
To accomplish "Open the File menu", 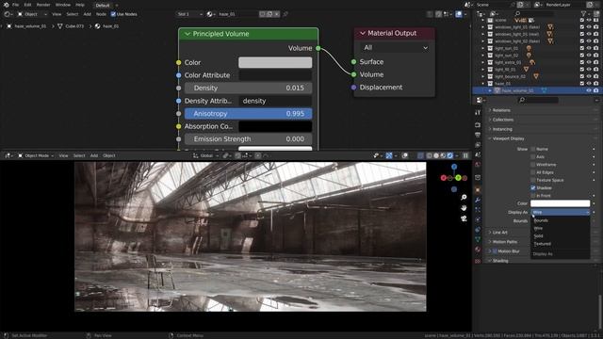I will pos(15,5).
